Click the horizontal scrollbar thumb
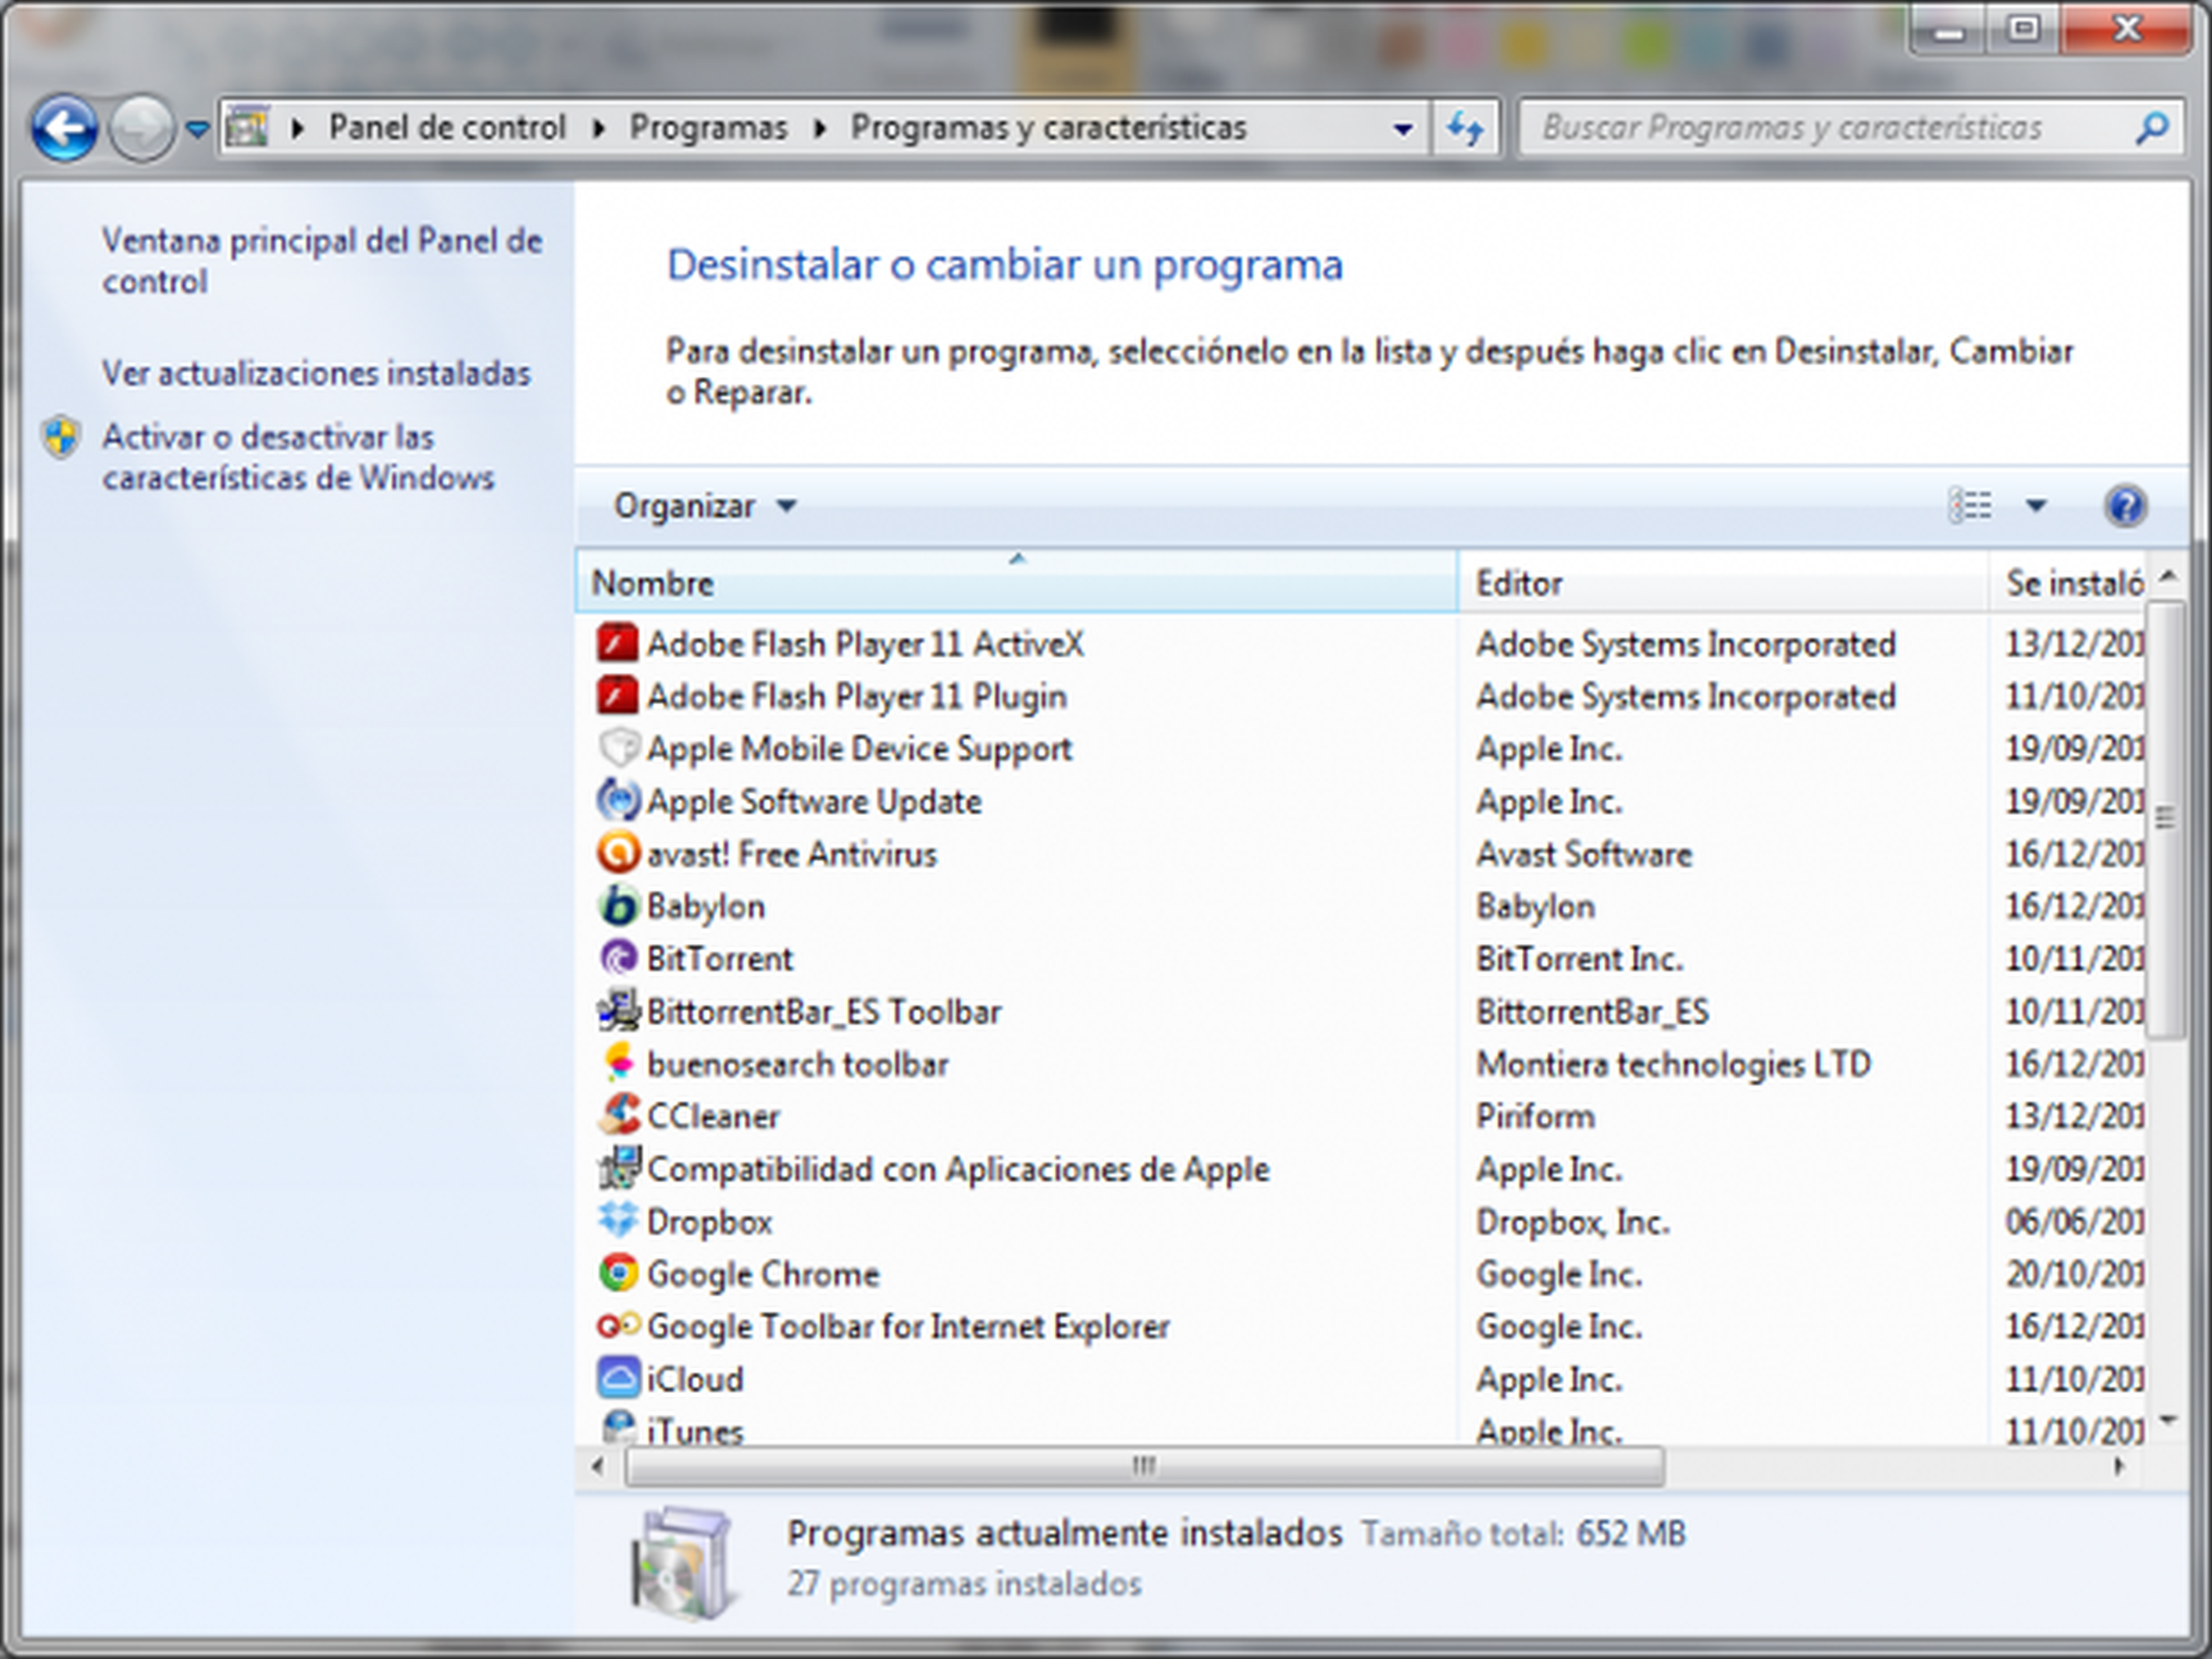 1144,1466
